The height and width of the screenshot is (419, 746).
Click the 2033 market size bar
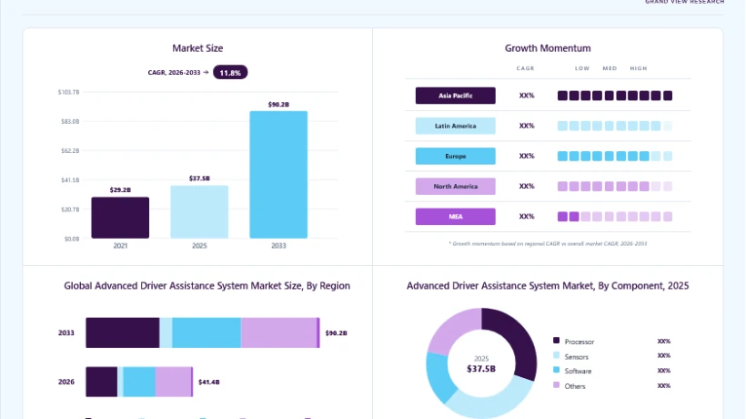pyautogui.click(x=278, y=175)
